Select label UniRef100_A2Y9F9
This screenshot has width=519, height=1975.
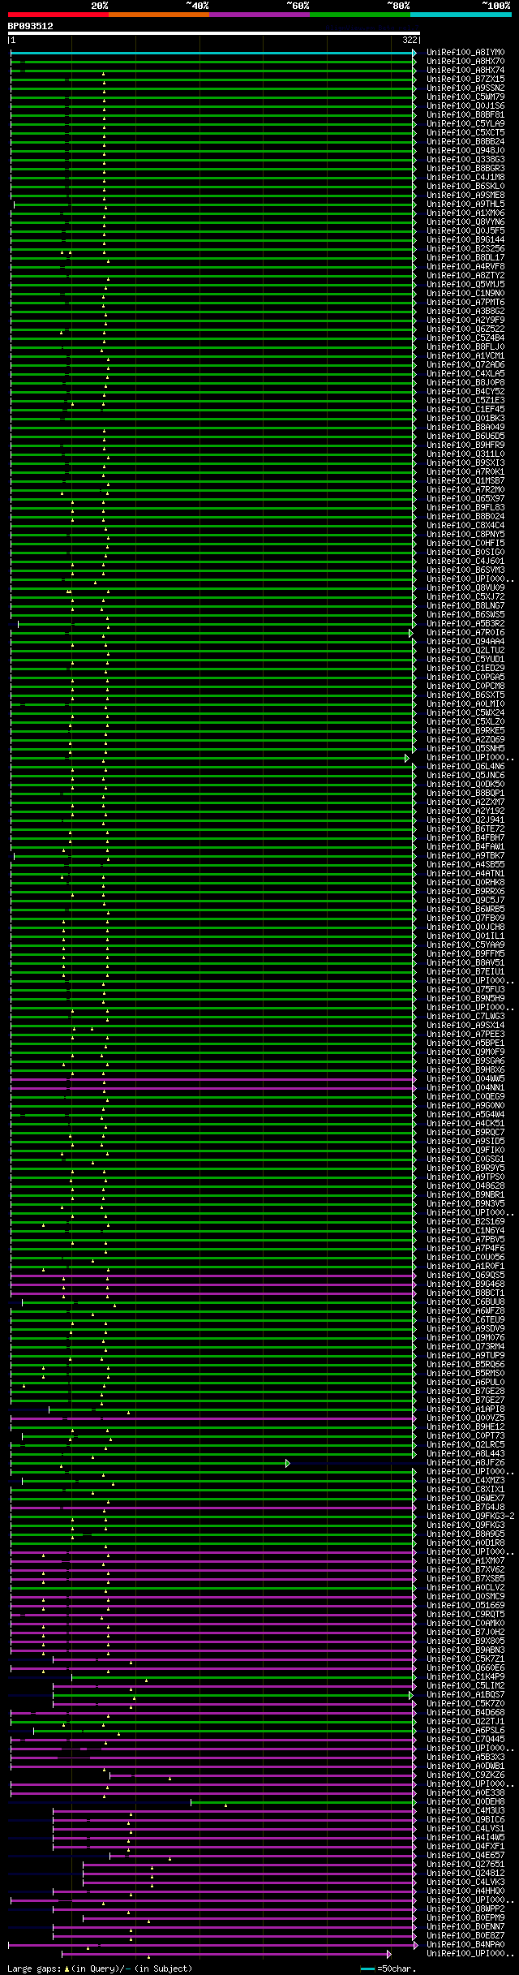[465, 321]
